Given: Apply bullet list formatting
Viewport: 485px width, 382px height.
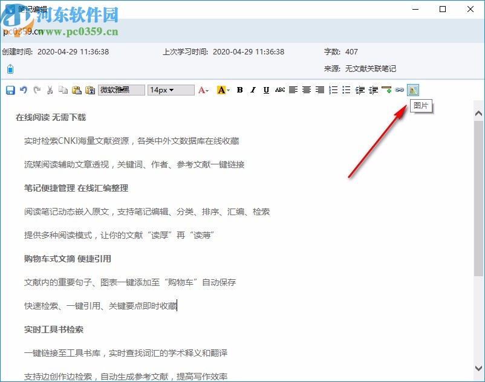Looking at the screenshot, I should [344, 89].
